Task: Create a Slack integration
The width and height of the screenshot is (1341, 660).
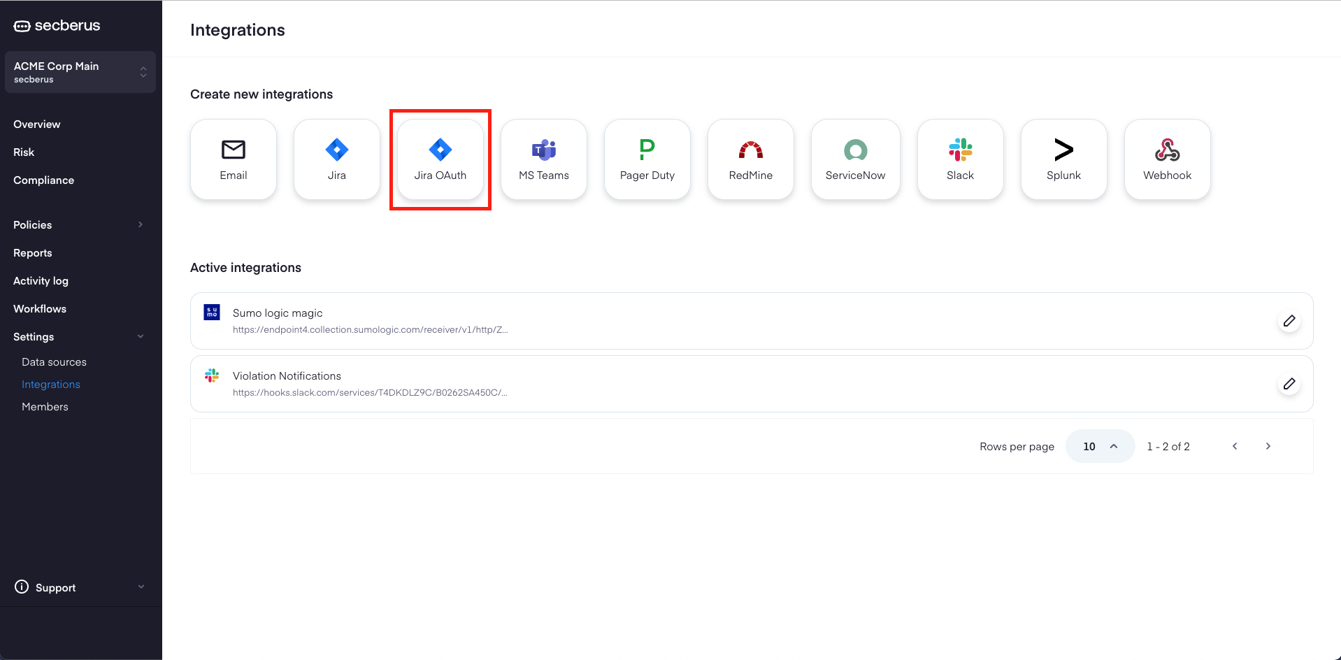Action: pyautogui.click(x=961, y=159)
